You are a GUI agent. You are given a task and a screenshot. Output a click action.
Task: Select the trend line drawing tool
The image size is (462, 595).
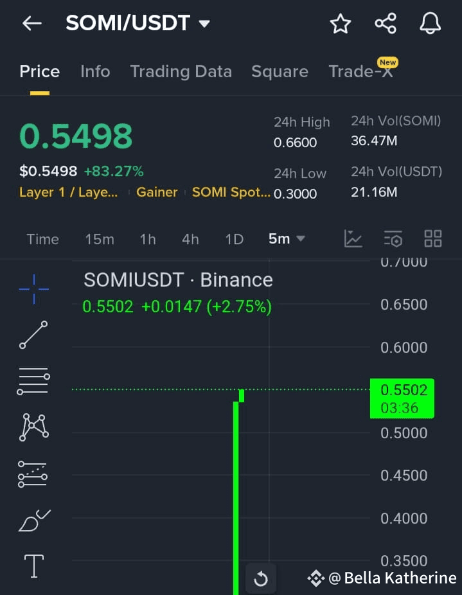pos(33,335)
